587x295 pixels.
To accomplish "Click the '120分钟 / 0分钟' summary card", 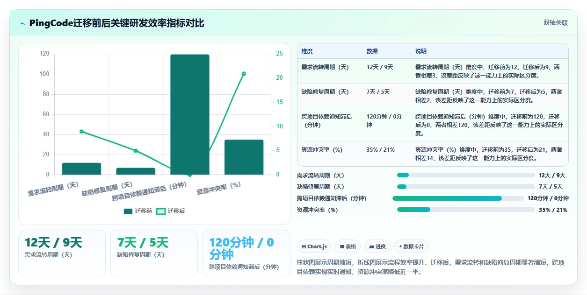I will pyautogui.click(x=246, y=253).
